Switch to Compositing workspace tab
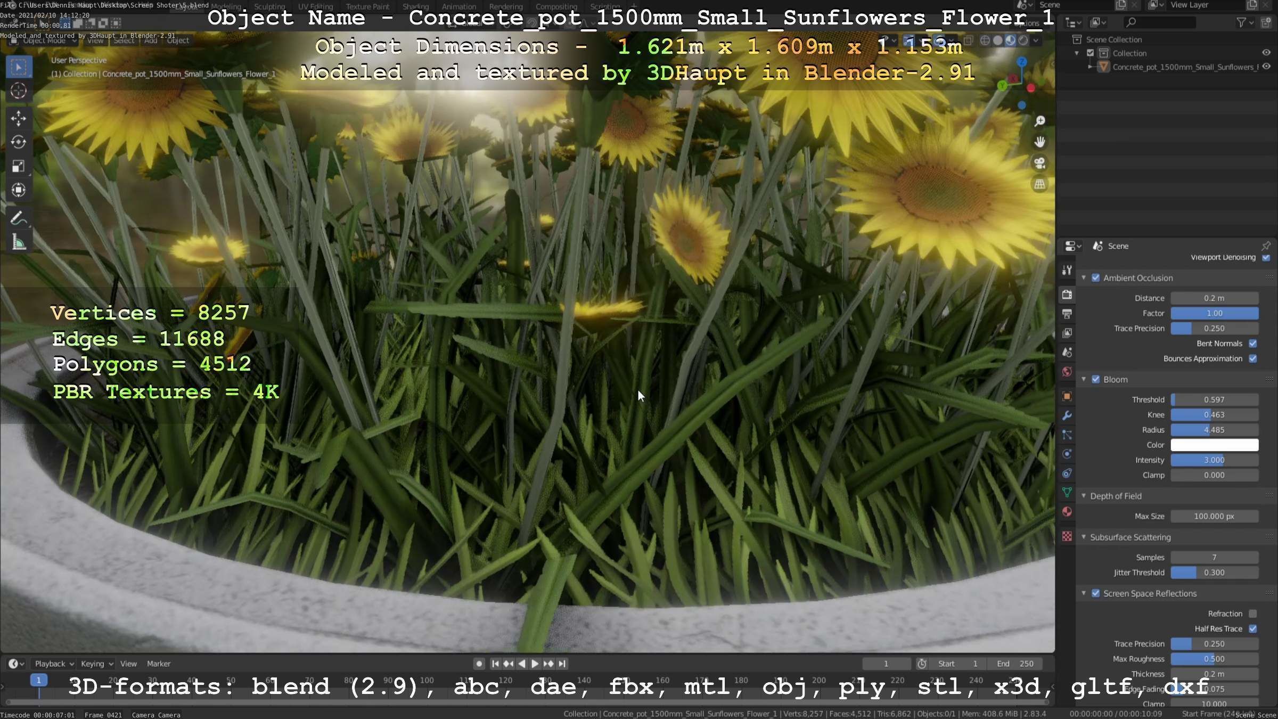The image size is (1278, 719). pos(556,7)
